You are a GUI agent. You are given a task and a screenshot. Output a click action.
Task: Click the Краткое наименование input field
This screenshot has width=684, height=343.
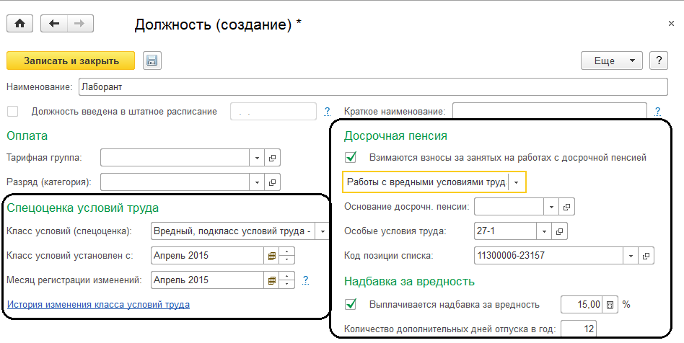pos(549,111)
